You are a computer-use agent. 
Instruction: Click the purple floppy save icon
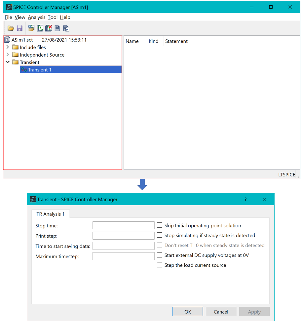19,28
